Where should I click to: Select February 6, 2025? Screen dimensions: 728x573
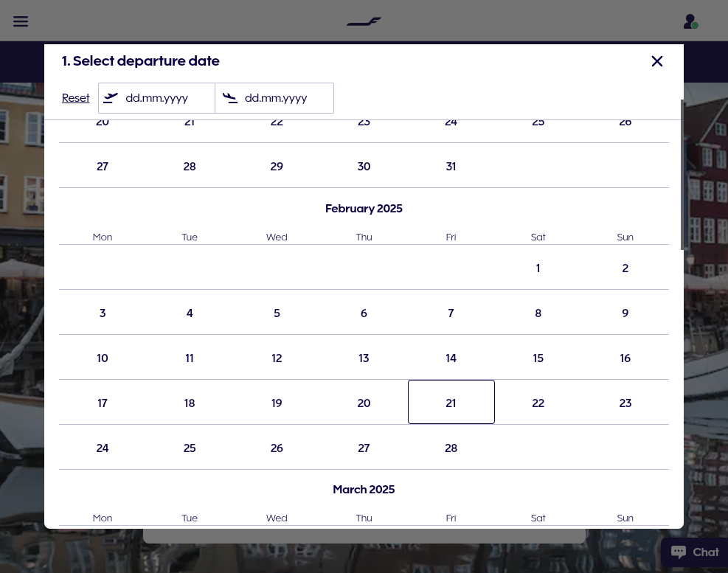[x=364, y=313]
